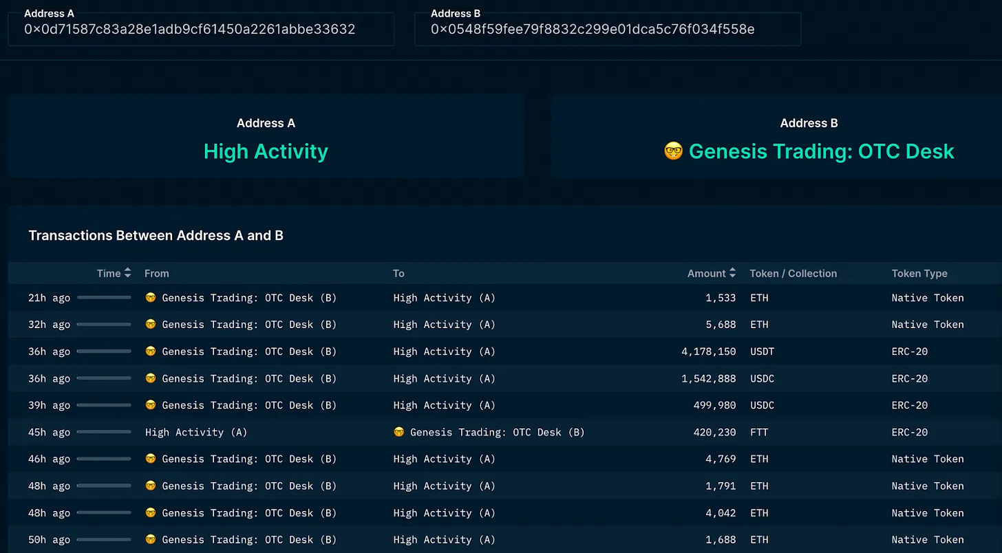
Task: Open the High Activity address card
Action: point(266,136)
